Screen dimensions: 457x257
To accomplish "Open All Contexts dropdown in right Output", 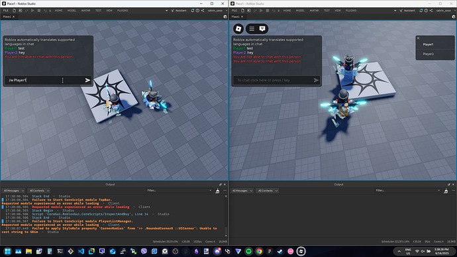I will 268,191.
